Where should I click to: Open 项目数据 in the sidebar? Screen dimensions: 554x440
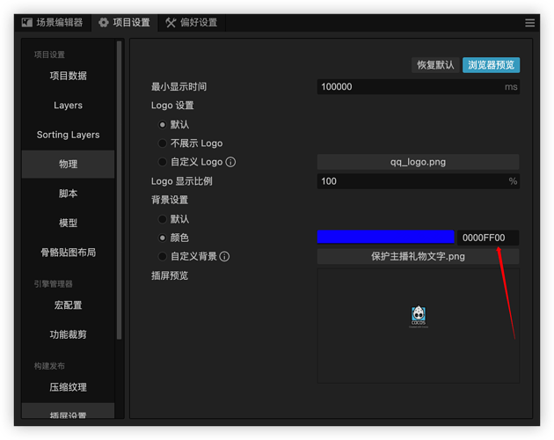coord(69,76)
